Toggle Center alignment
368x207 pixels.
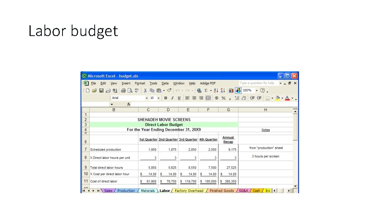point(194,98)
